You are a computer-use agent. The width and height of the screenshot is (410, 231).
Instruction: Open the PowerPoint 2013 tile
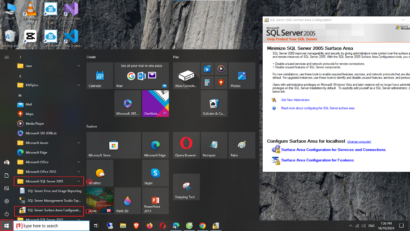[x=155, y=201]
